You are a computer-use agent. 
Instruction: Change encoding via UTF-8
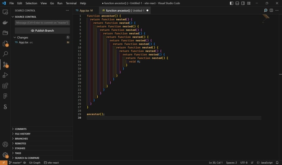244,163
